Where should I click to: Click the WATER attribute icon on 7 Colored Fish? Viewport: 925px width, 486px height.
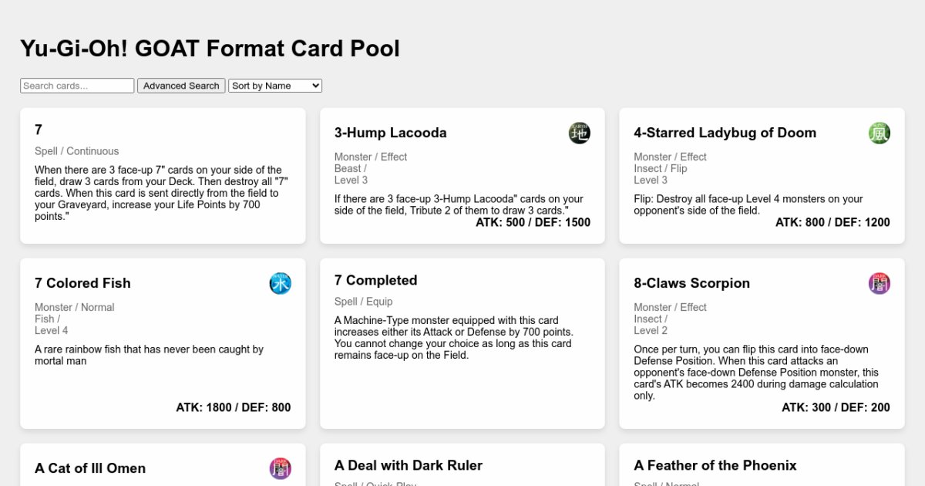click(280, 283)
